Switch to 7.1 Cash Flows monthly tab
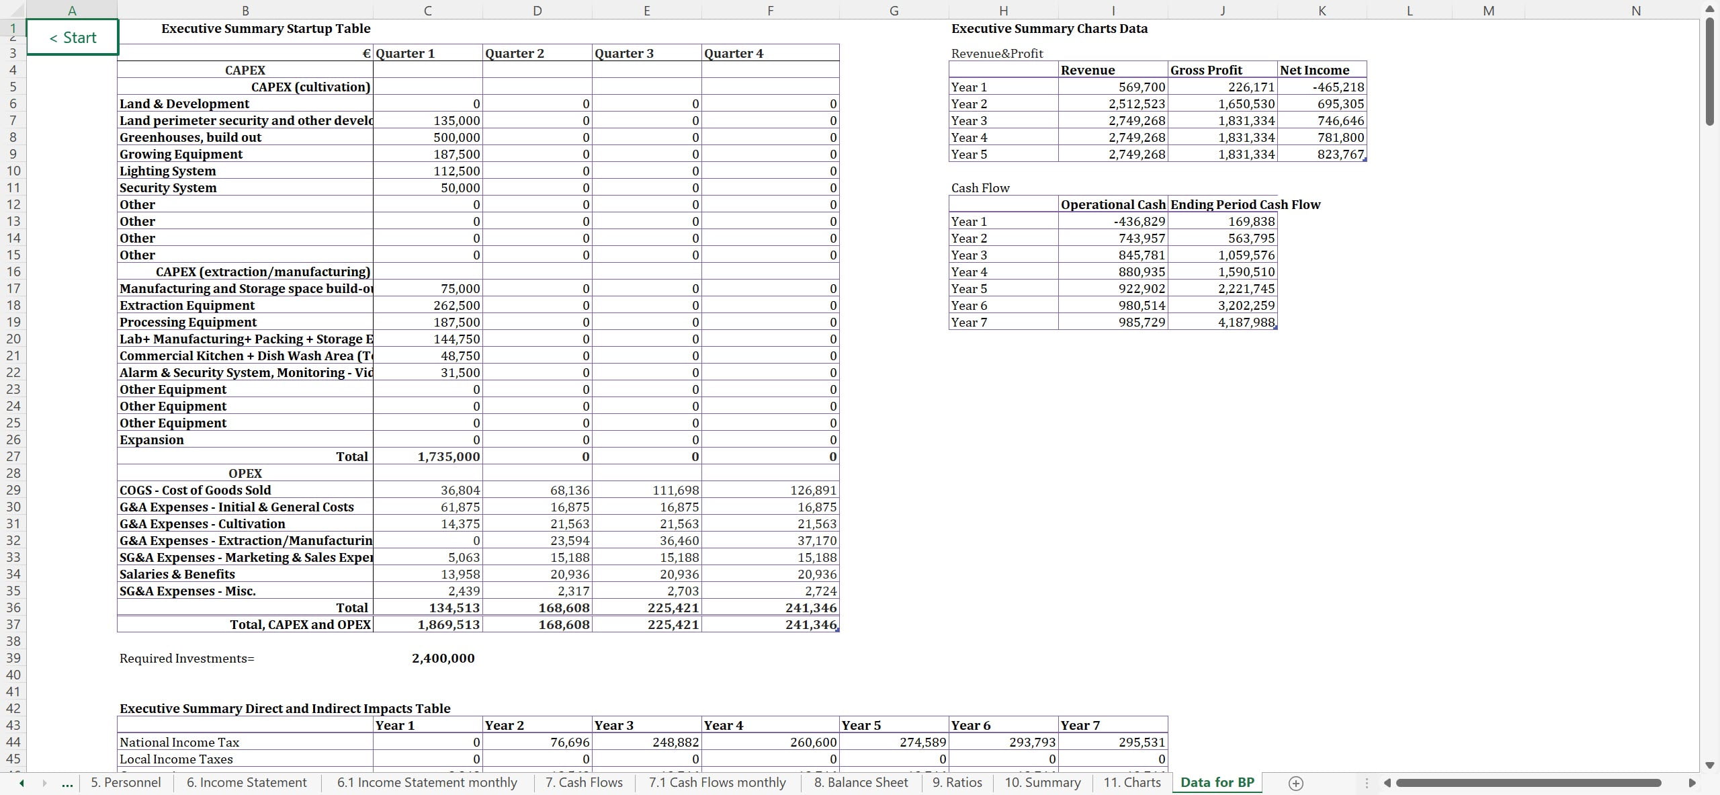 (x=717, y=783)
